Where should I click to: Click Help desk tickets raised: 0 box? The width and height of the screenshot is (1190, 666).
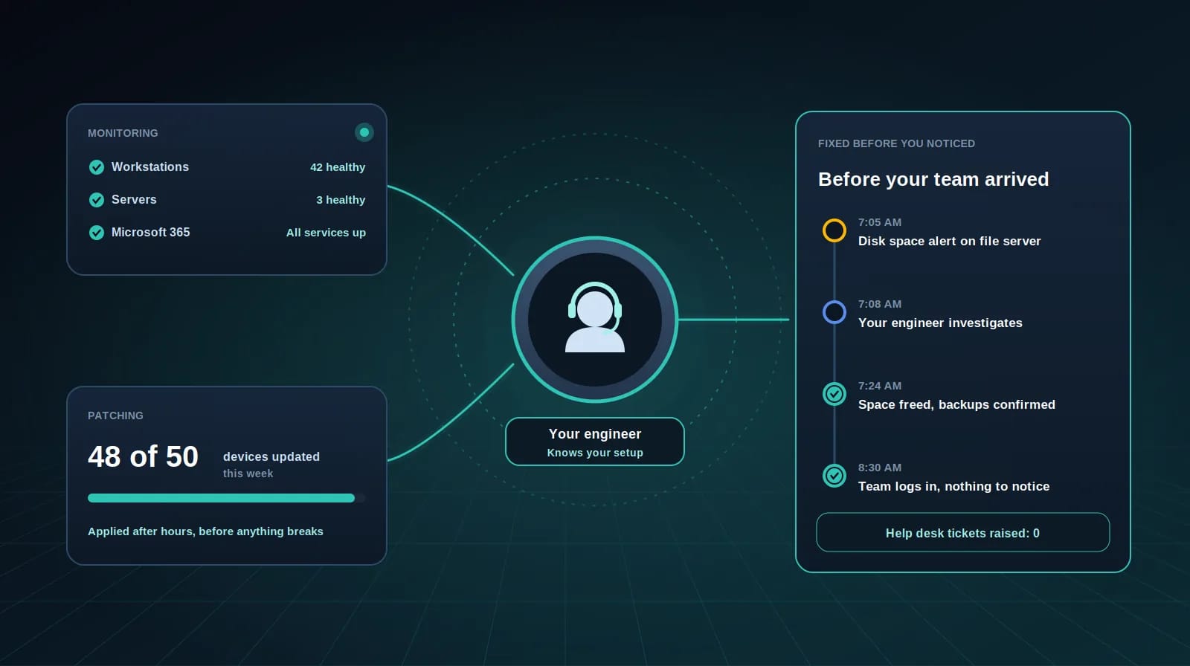pyautogui.click(x=963, y=532)
